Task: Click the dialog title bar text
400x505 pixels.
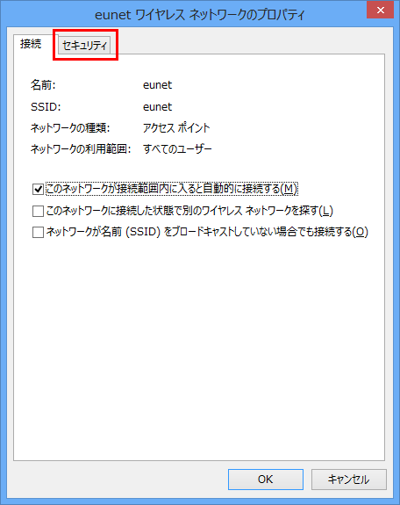Action: coord(199,15)
